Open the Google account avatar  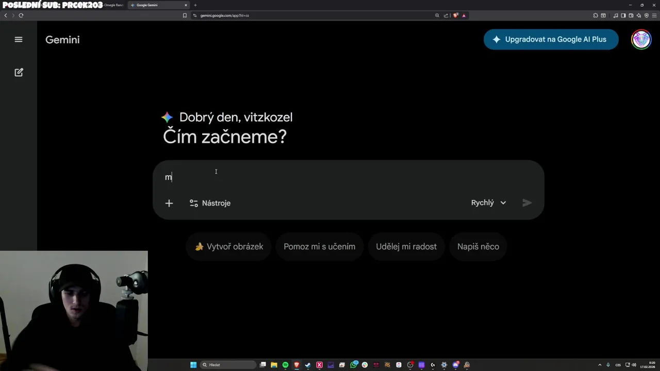(x=641, y=39)
